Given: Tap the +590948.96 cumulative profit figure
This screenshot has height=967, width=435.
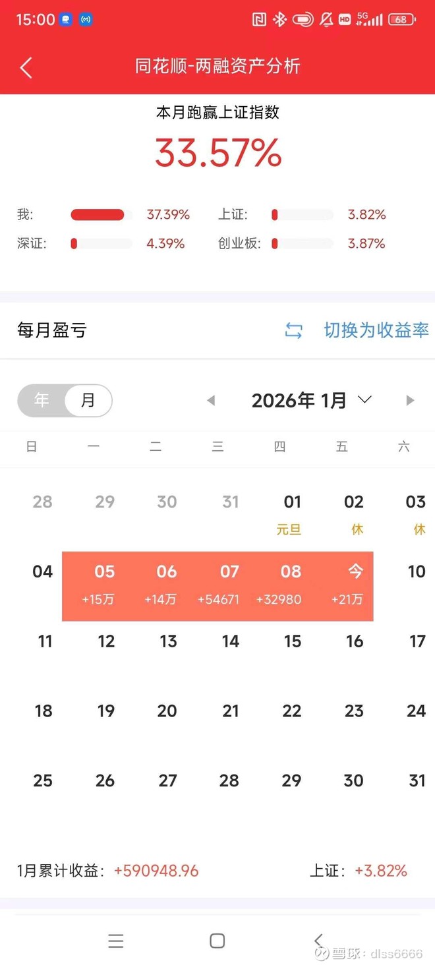Looking at the screenshot, I should [x=156, y=871].
